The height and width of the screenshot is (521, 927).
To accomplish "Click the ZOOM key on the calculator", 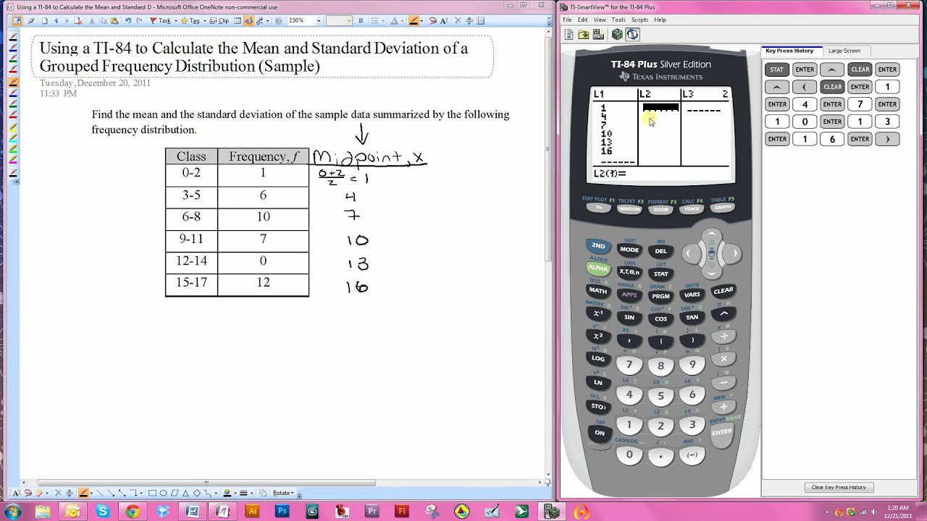I will [x=660, y=210].
